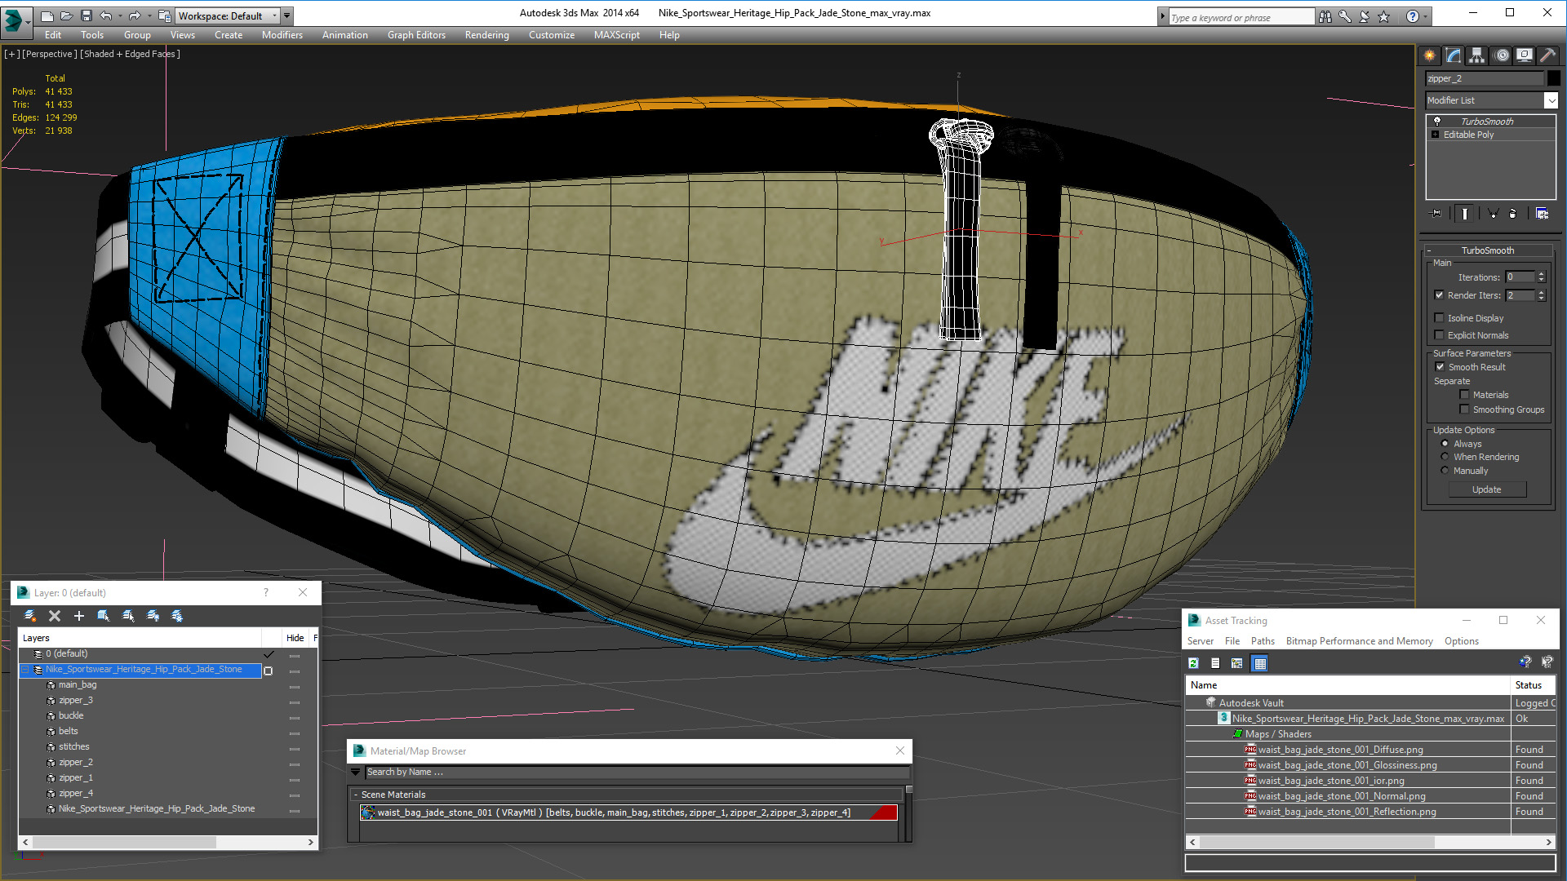Toggle the TurboSmooth lightbulb visibility
Screen dimensions: 1567x881
point(1436,121)
